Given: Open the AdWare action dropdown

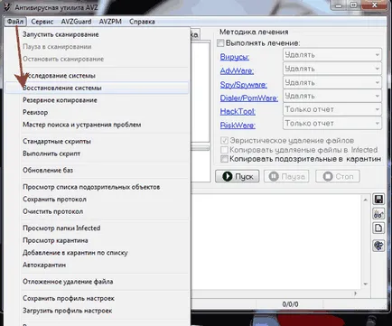Looking at the screenshot, I should click(x=332, y=69).
